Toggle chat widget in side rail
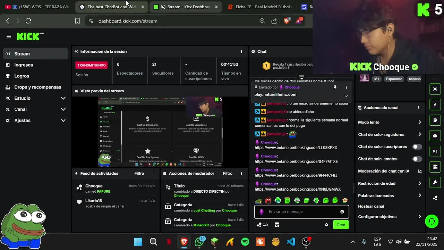This screenshot has height=250, width=444. pos(435,136)
